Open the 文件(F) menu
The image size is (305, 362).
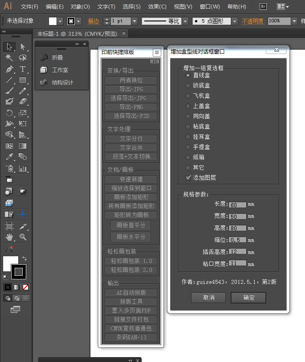coord(29,7)
